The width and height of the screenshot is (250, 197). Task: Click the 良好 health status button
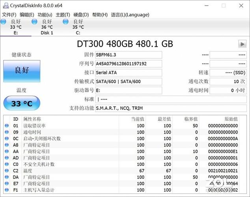[x=22, y=71]
